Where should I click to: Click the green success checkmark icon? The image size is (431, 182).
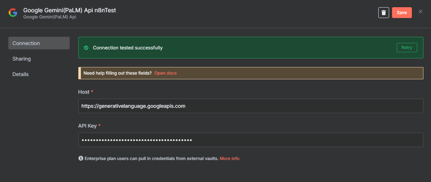click(x=86, y=48)
